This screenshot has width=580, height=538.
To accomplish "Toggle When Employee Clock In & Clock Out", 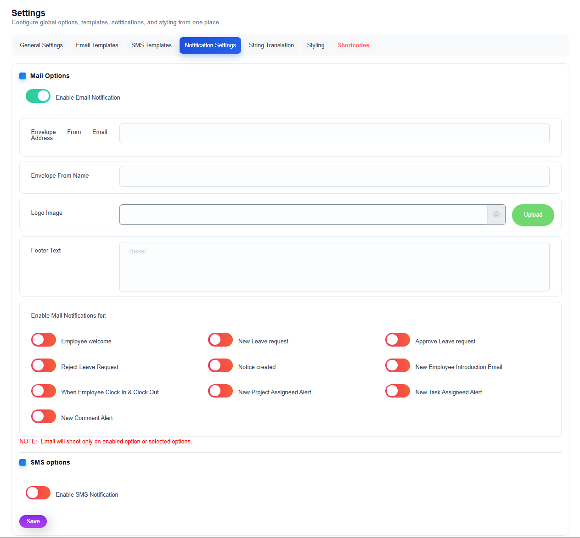I will pos(44,391).
